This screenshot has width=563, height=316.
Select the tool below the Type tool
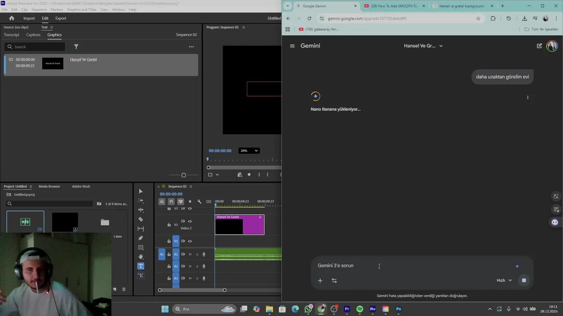click(x=141, y=276)
